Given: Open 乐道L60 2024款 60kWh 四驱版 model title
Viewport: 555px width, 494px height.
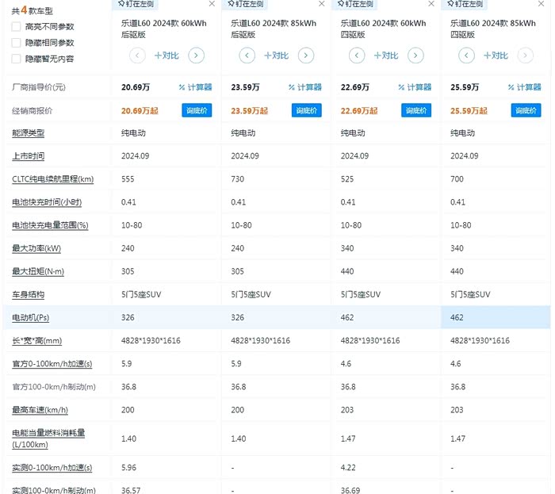Looking at the screenshot, I should [x=383, y=29].
